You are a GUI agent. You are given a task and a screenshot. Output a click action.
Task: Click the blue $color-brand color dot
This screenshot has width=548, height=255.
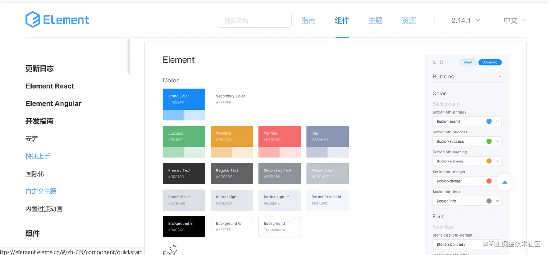point(489,122)
